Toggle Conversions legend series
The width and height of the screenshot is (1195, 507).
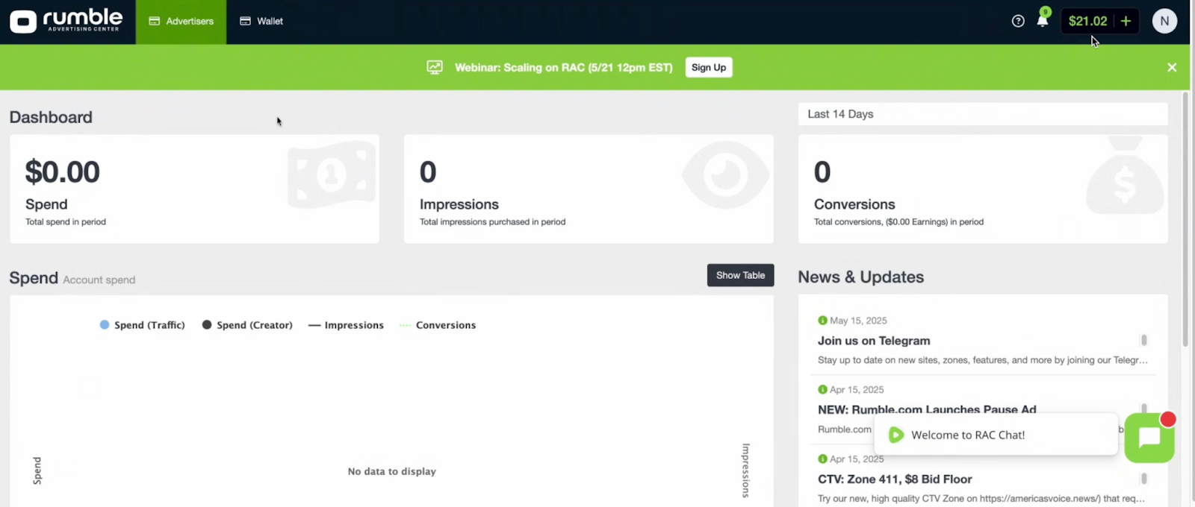point(438,325)
